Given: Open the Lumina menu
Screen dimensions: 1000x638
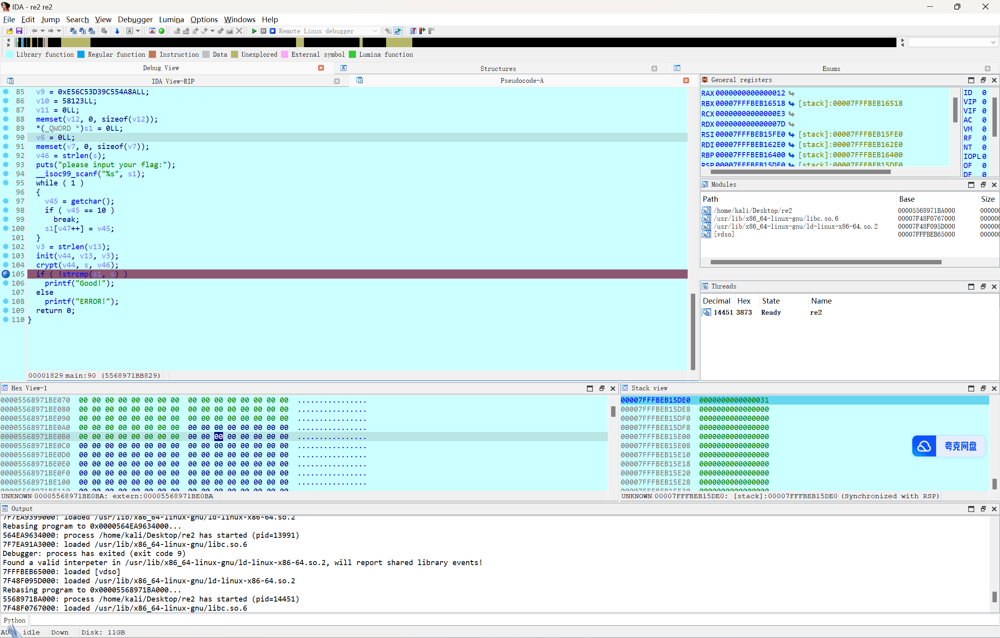Looking at the screenshot, I should (171, 19).
